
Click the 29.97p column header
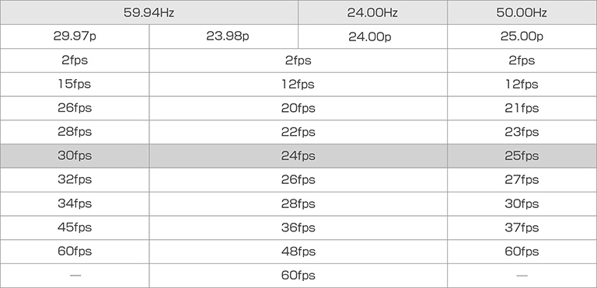75,36
